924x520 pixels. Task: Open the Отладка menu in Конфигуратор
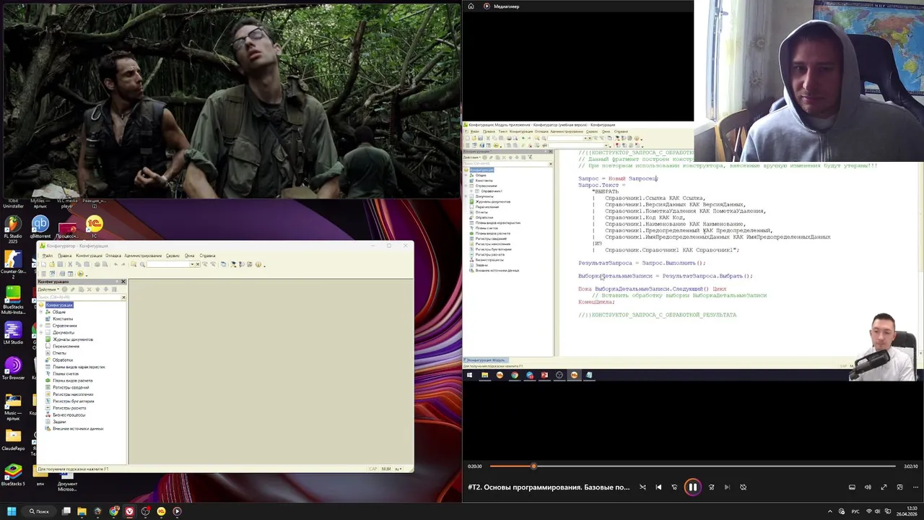click(113, 256)
